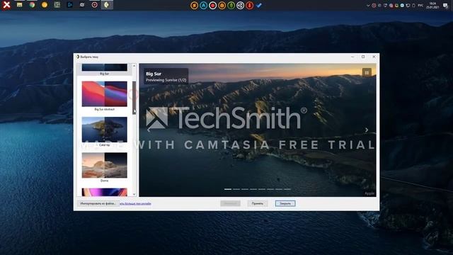The image size is (453, 255).
Task: Maximize the theme selection dialog
Action: click(363, 57)
